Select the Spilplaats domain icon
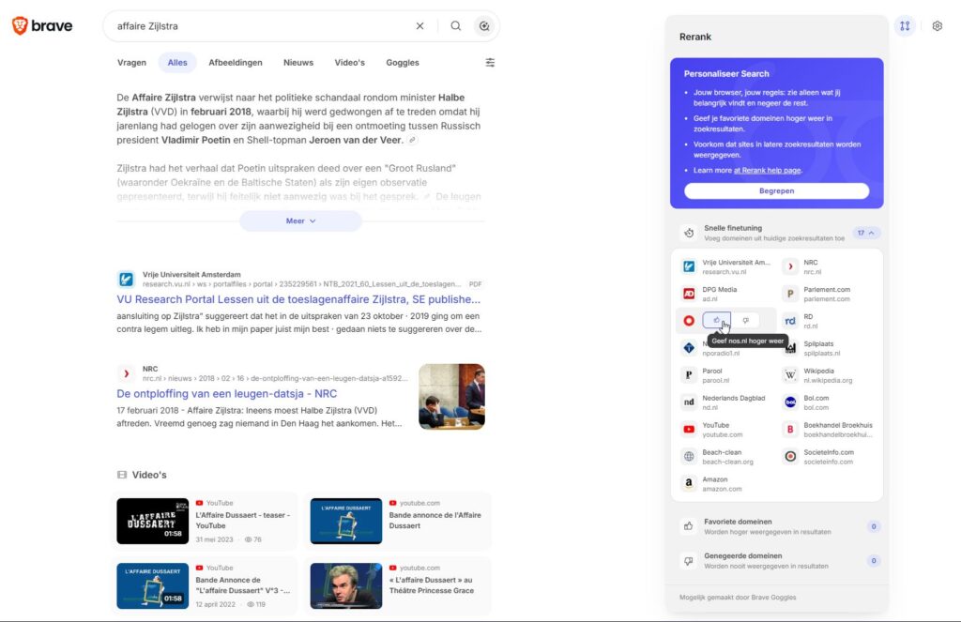The image size is (961, 622). click(791, 347)
